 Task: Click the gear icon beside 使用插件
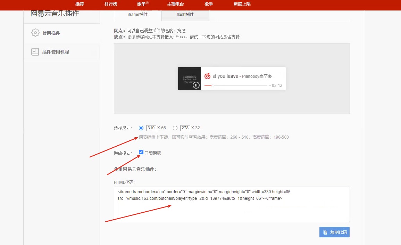pos(35,33)
